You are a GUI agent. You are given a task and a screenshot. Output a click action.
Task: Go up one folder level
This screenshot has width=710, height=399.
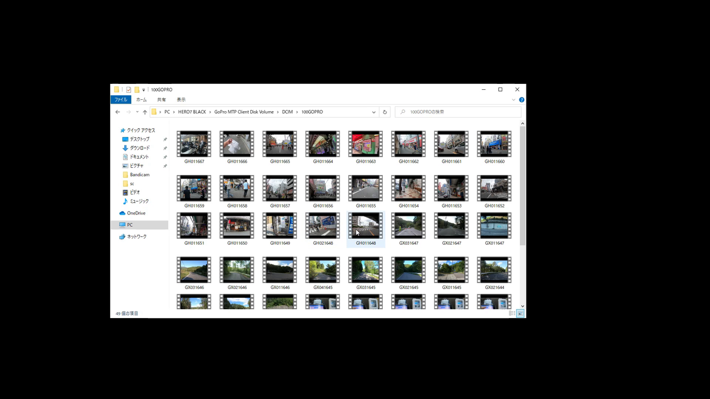(x=145, y=112)
